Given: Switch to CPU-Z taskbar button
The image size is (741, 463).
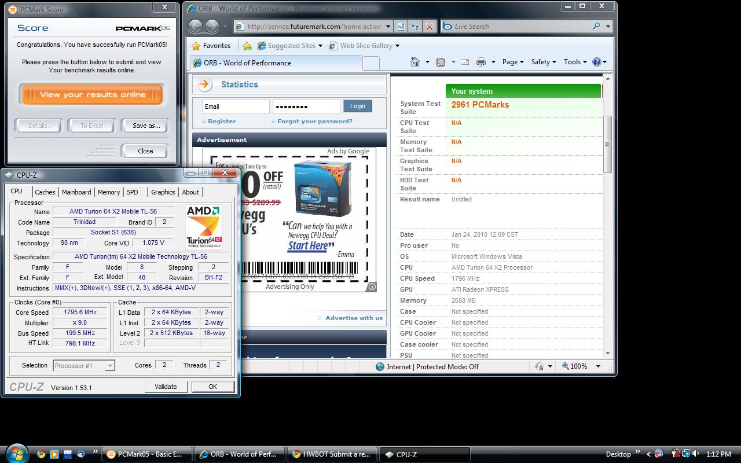Looking at the screenshot, I should 424,454.
